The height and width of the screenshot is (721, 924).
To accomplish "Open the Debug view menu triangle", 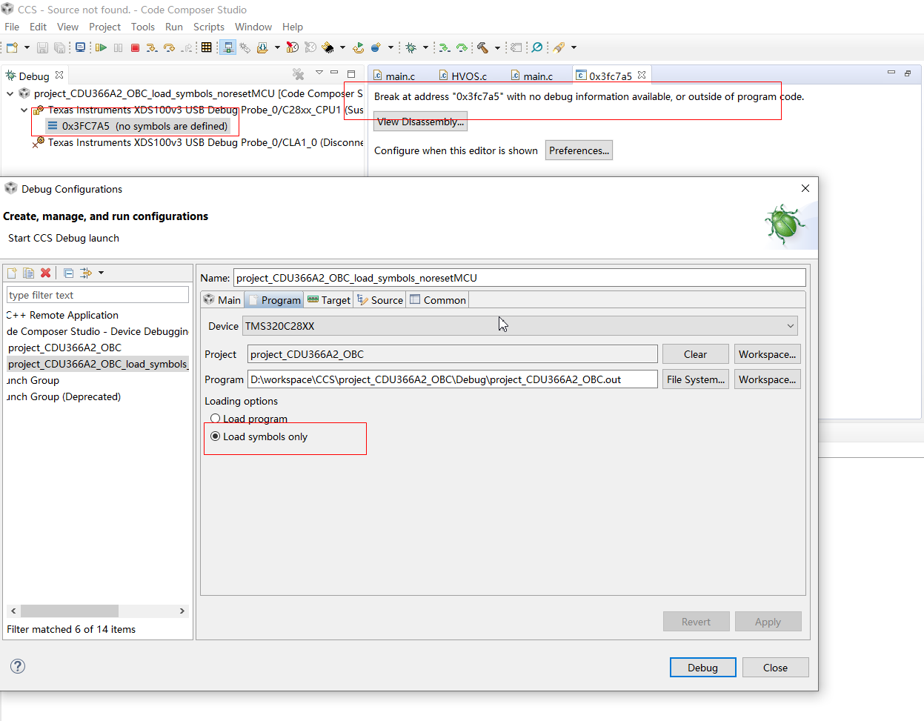I will click(319, 73).
